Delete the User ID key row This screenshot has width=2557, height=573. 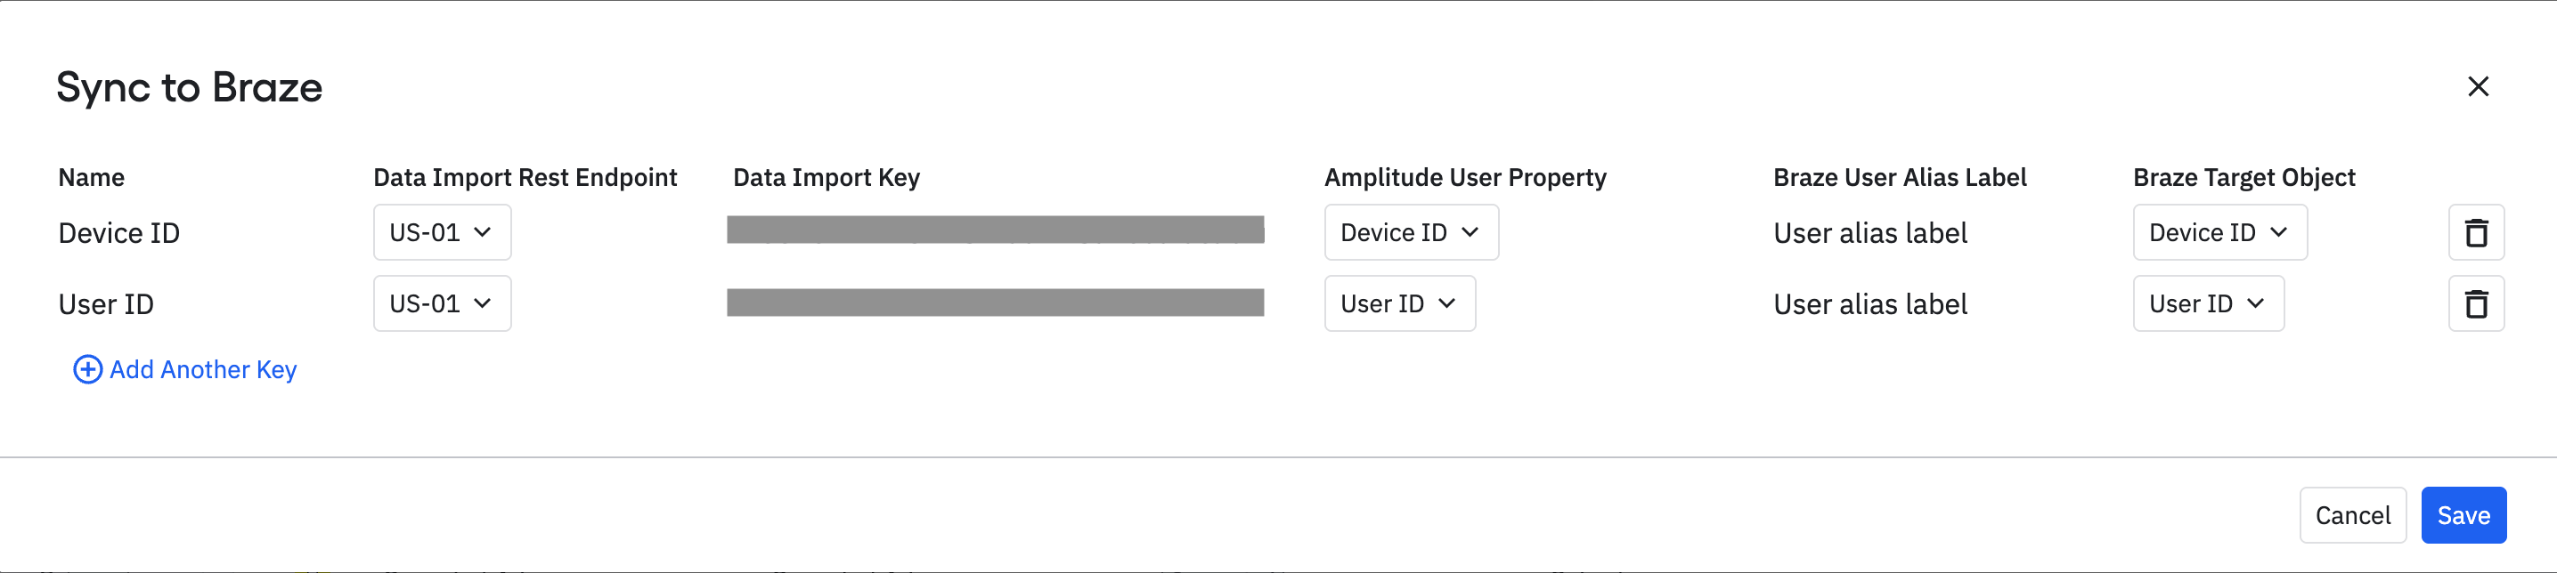(2476, 304)
